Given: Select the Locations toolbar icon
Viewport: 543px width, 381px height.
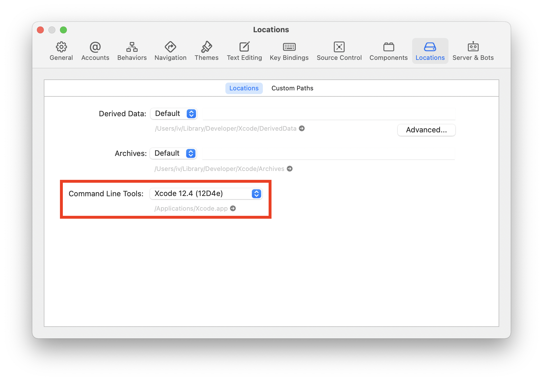Looking at the screenshot, I should (430, 51).
